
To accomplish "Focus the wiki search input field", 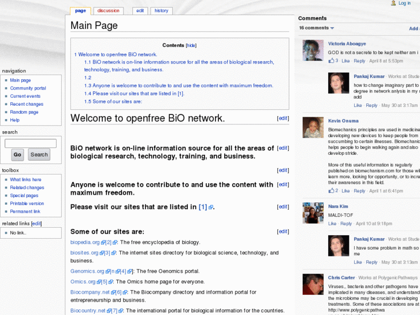I will 31,143.
